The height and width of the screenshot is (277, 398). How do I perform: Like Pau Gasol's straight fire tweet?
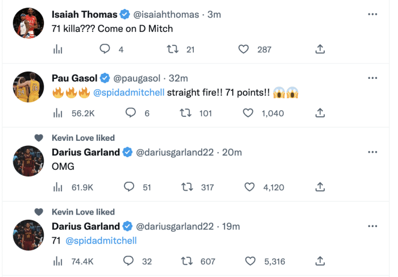[248, 113]
